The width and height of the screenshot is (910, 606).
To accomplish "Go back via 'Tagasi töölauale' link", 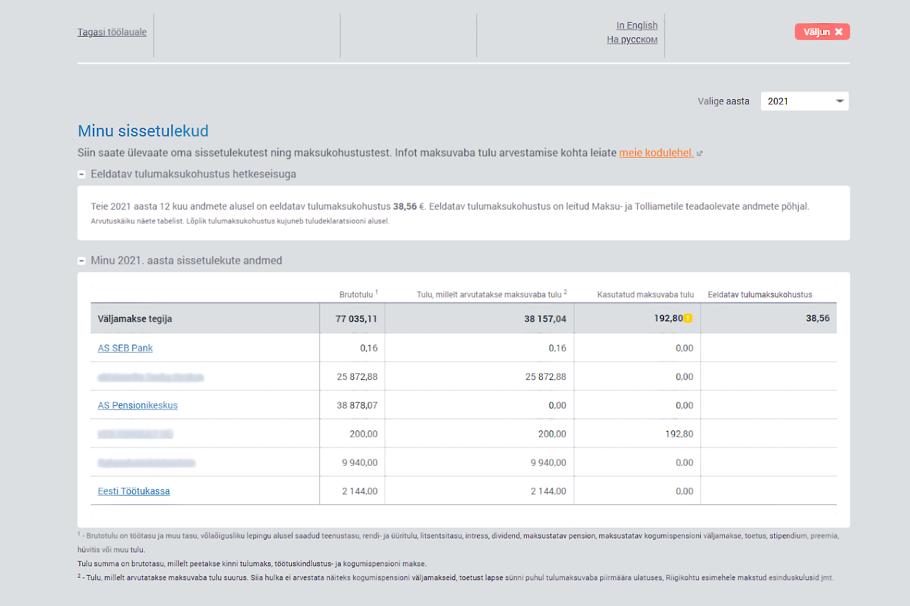I will [x=112, y=32].
